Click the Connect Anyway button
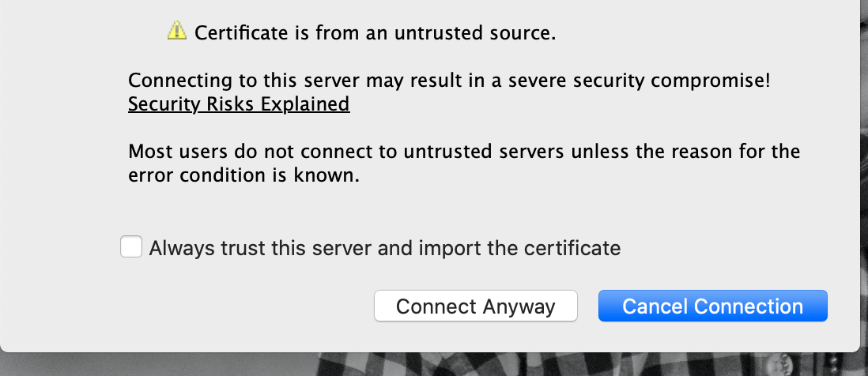868x376 pixels. pos(476,306)
